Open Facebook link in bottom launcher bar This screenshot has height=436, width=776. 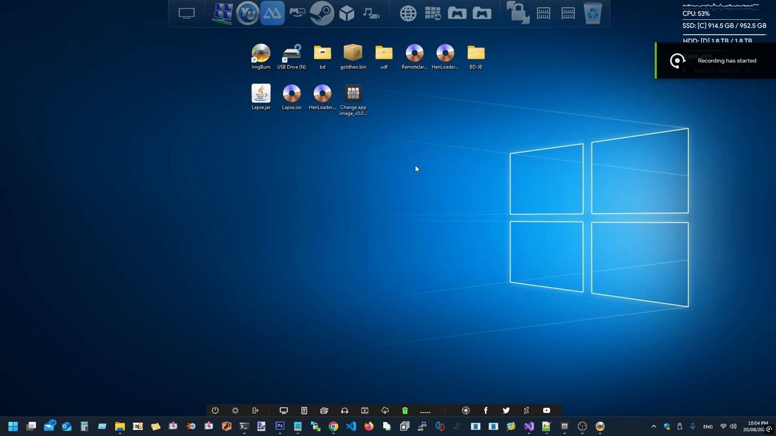pos(486,411)
